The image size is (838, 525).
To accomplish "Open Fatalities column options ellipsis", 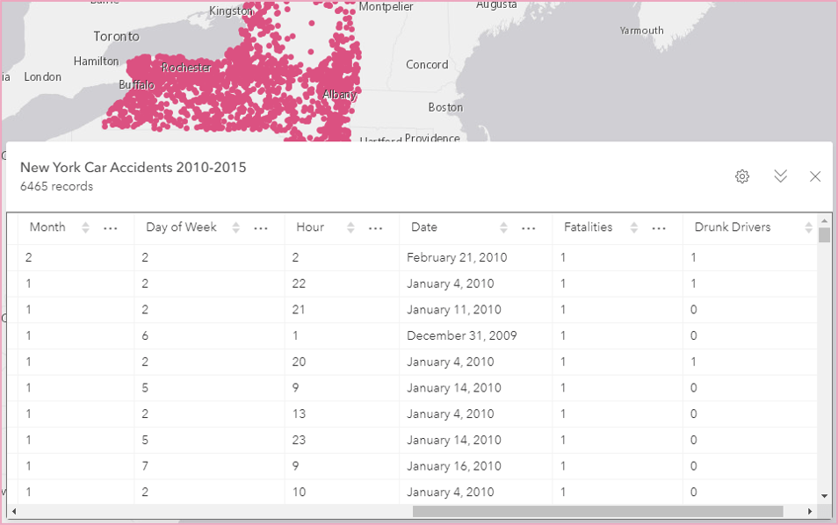I will point(660,227).
